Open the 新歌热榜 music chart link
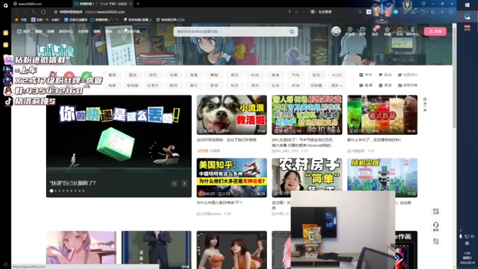Screen dimensions: 478x269 pos(407,85)
